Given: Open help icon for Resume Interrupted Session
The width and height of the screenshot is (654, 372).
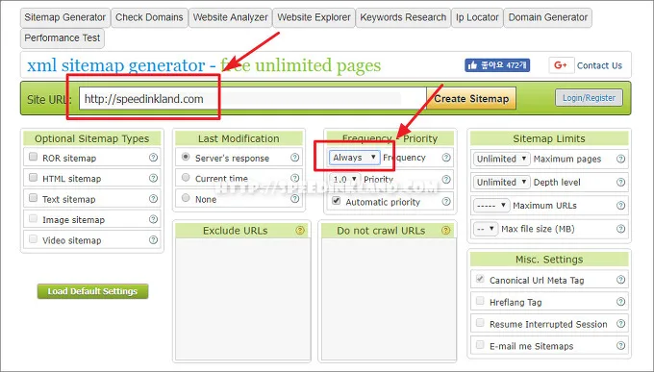Looking at the screenshot, I should [620, 324].
